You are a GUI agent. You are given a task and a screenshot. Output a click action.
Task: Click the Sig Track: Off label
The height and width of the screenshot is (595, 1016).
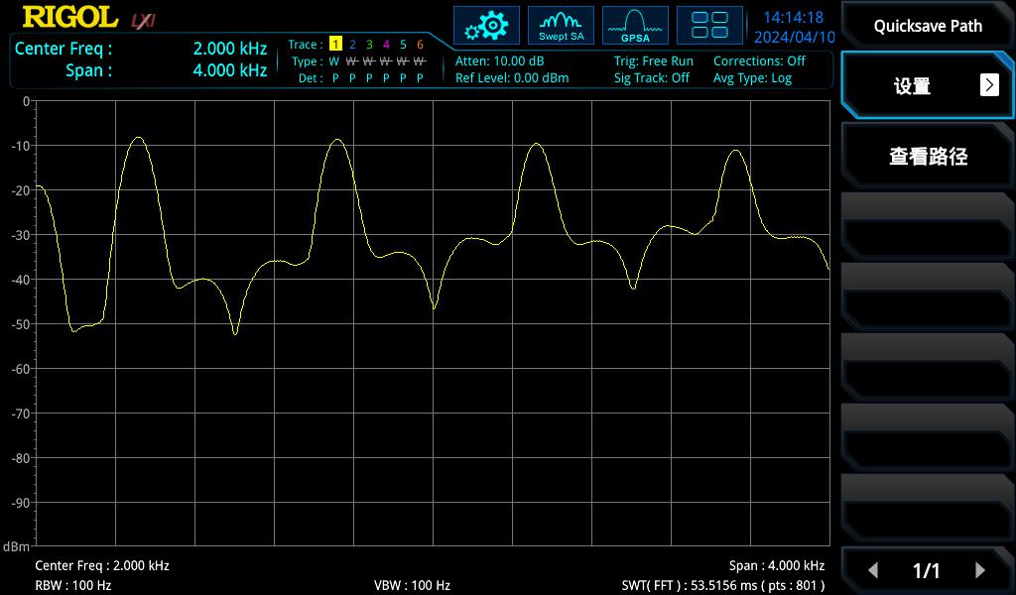point(651,78)
